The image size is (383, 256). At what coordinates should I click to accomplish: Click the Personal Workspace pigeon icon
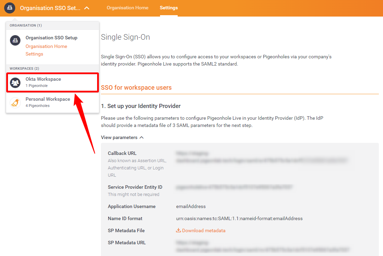click(15, 103)
